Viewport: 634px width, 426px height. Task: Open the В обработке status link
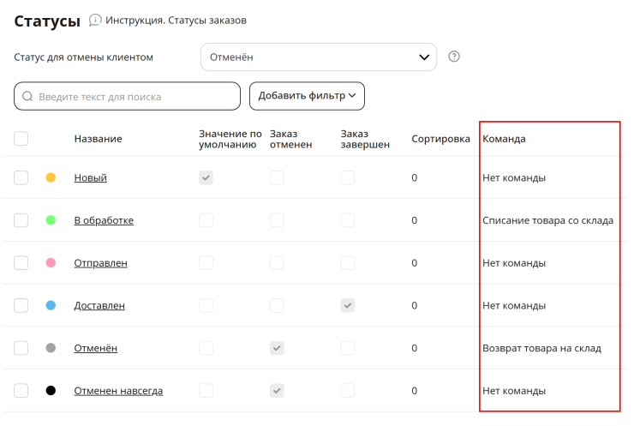[x=104, y=220]
